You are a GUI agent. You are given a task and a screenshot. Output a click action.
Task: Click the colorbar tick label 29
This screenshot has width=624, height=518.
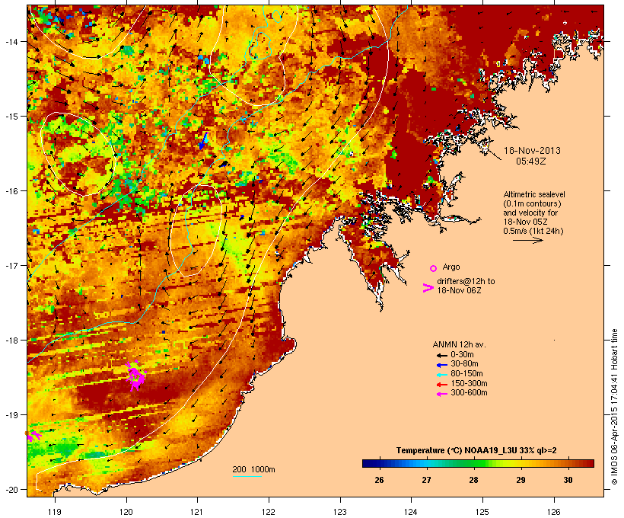pyautogui.click(x=521, y=480)
